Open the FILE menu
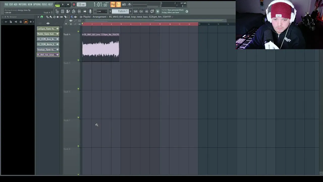Viewport: 323px width, 182px height. coord(6,5)
